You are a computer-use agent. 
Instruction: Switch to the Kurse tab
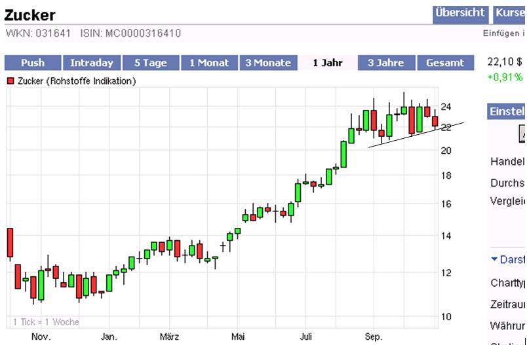click(x=509, y=13)
